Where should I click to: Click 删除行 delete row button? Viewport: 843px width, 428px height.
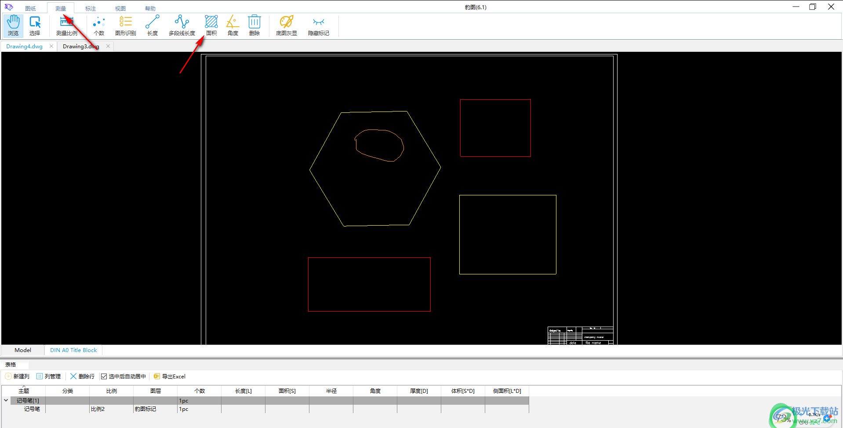82,377
